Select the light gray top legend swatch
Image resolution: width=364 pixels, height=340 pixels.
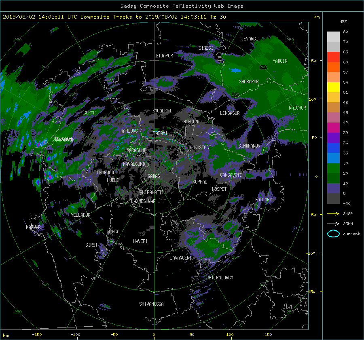pyautogui.click(x=333, y=36)
